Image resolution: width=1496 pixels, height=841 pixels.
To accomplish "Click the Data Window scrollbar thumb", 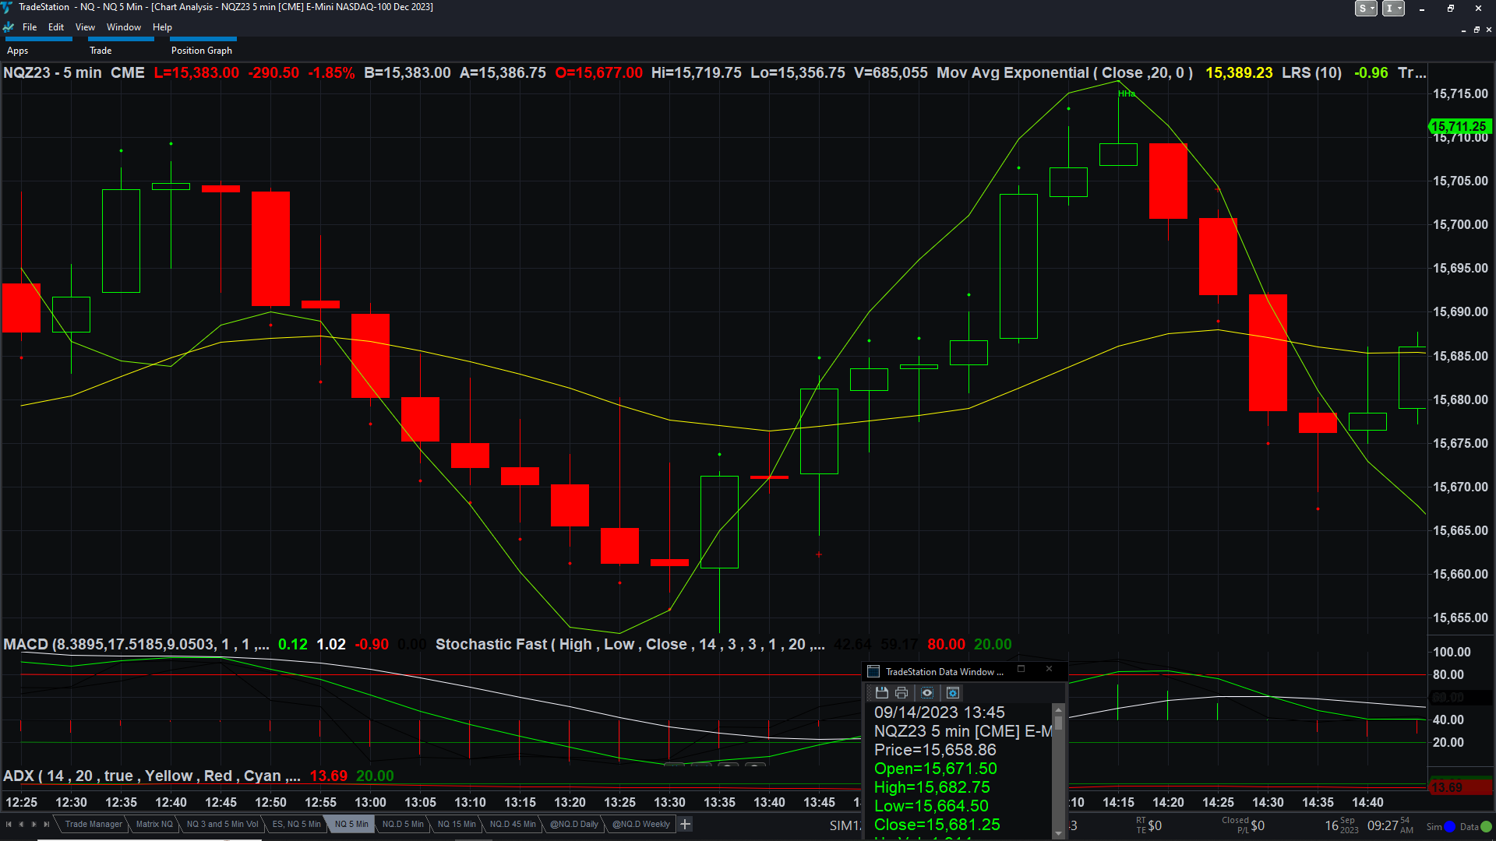I will point(1059,722).
